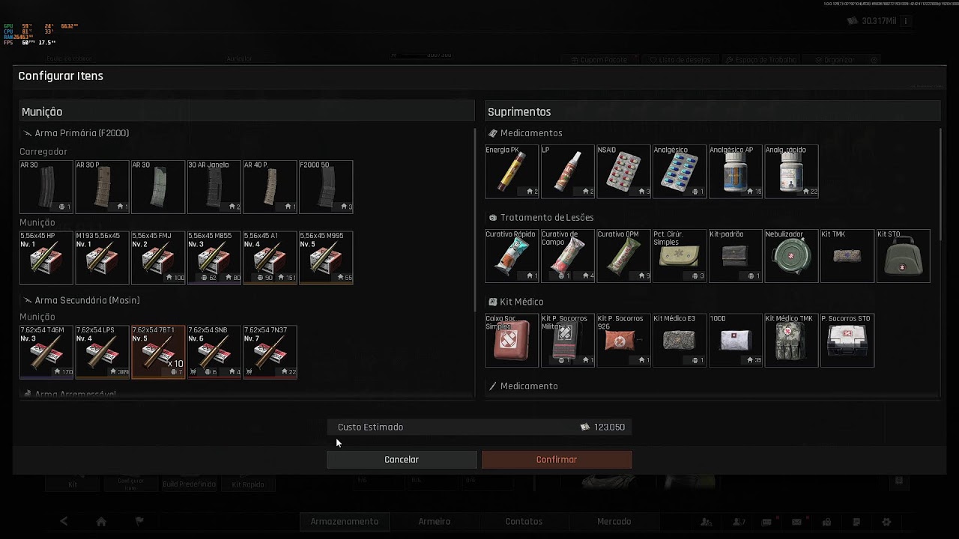
Task: Click the Organizar button behind dialog
Action: [835, 60]
